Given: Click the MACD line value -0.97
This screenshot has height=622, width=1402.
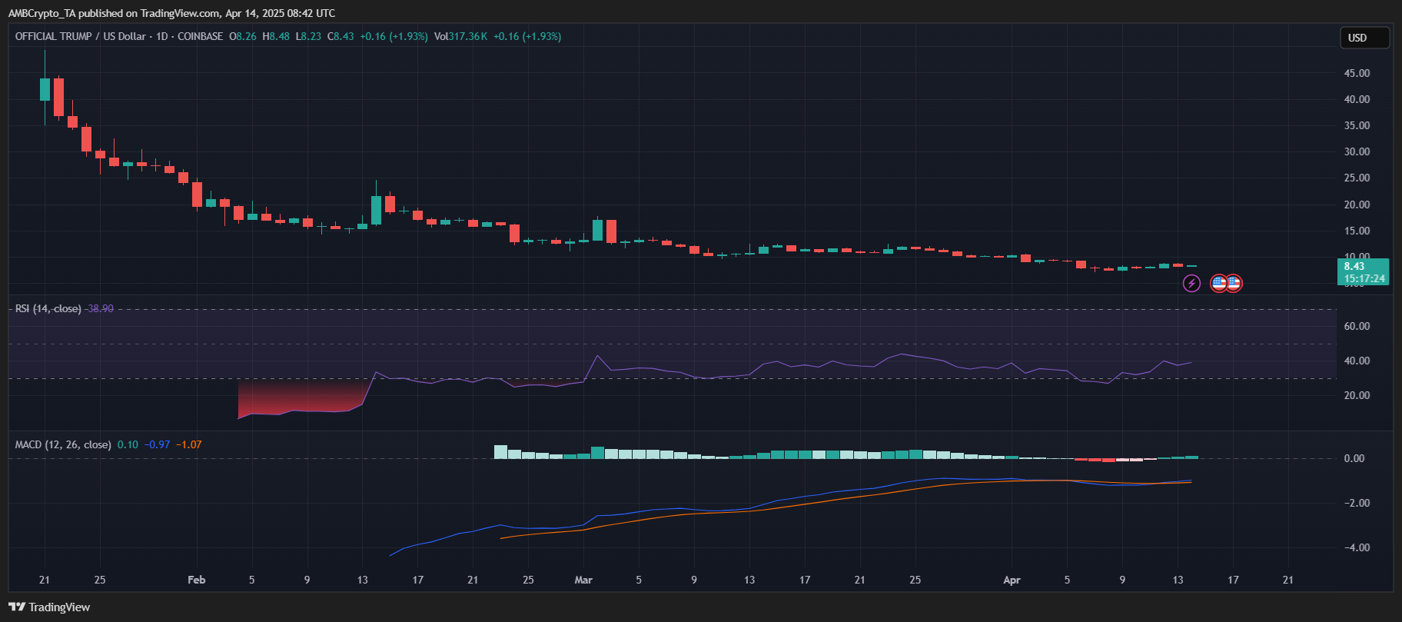Looking at the screenshot, I should (x=157, y=444).
